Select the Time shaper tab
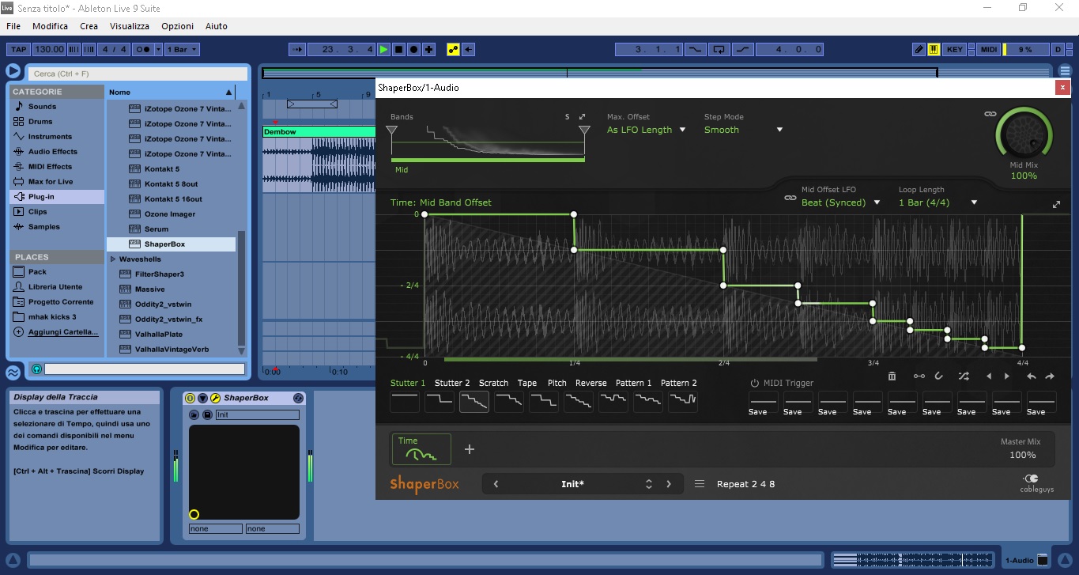 pyautogui.click(x=421, y=448)
